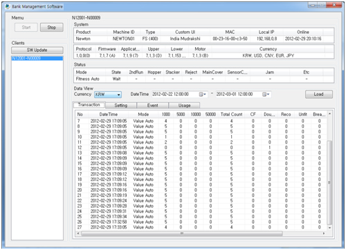Screen dimensions: 346x250
Task: Open the start DateTime calendar picker
Action: pos(202,95)
